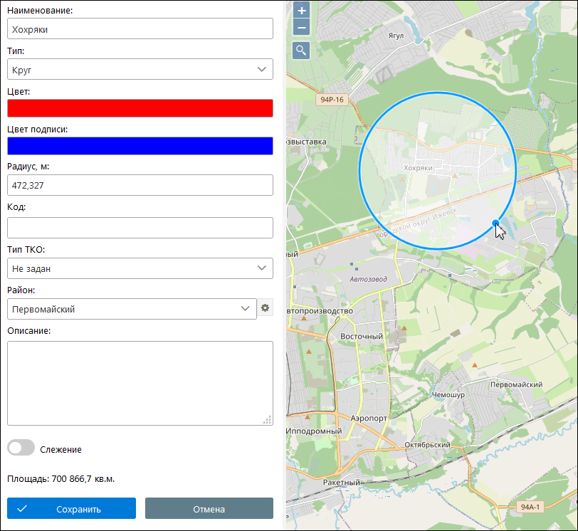Change the blue Цвет подписи swatch
Screen dimensions: 578x531
click(x=140, y=146)
